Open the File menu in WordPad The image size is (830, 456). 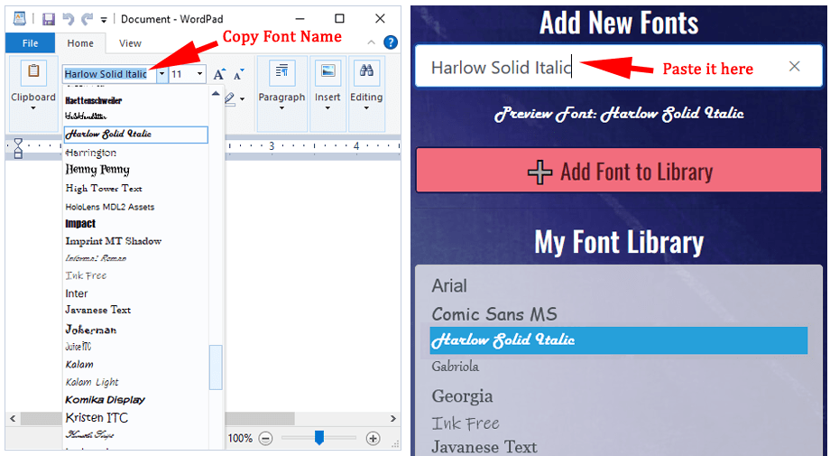pyautogui.click(x=30, y=43)
